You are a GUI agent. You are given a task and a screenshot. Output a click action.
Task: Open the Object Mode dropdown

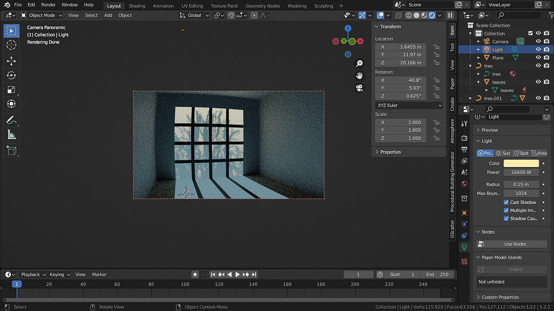(41, 15)
